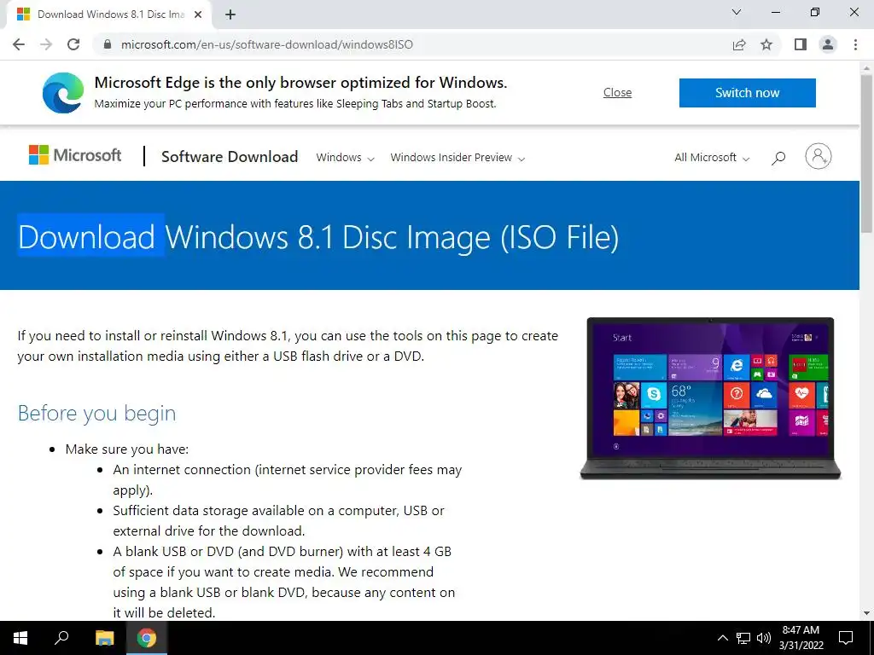Click the 'An internet connection' bullet text
Viewport: 874px width, 655px height.
[287, 479]
